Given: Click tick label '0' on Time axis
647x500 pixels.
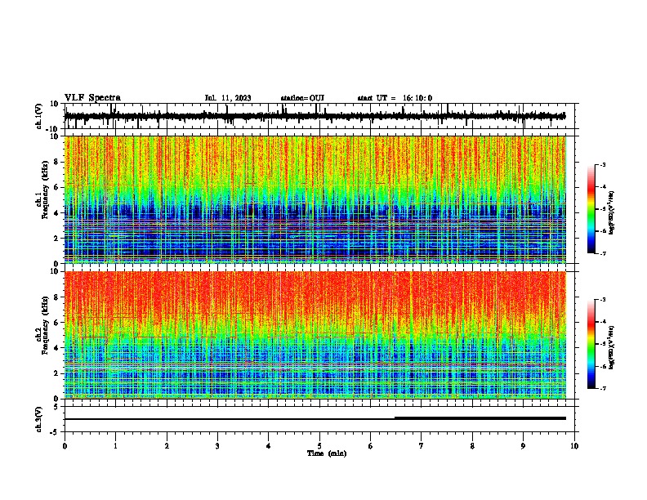Looking at the screenshot, I should pyautogui.click(x=65, y=446).
